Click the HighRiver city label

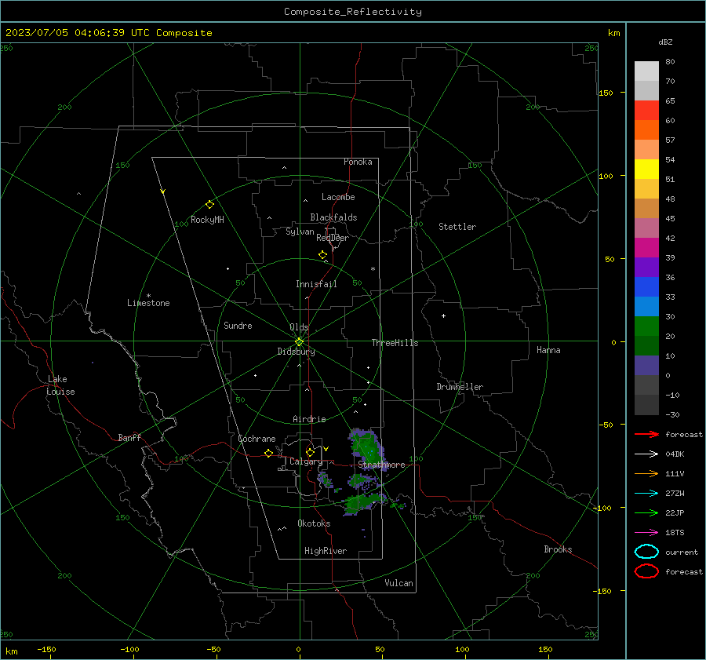point(326,551)
